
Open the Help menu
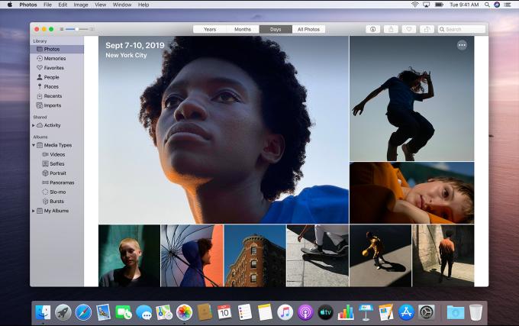[143, 5]
